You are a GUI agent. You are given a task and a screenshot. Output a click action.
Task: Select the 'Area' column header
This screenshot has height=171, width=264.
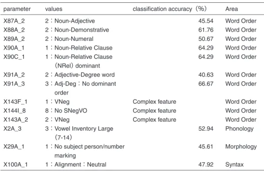point(232,9)
